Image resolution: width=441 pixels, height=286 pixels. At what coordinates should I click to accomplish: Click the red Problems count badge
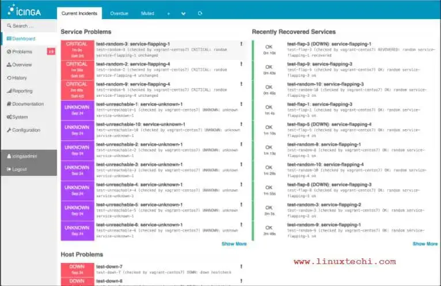(x=51, y=51)
